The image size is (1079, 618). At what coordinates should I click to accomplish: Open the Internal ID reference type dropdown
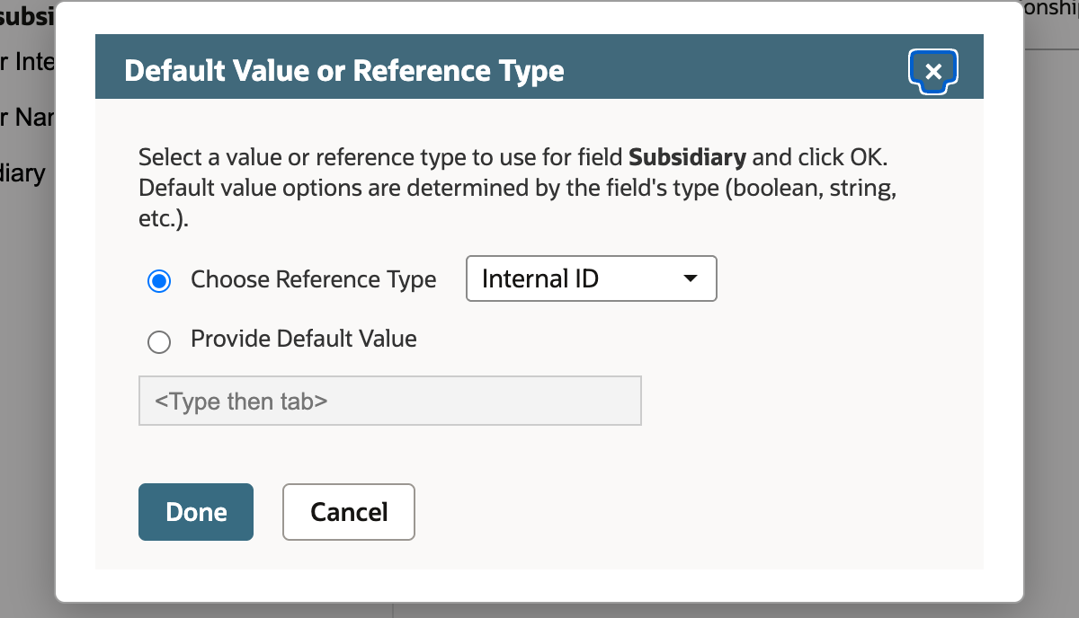coord(591,278)
